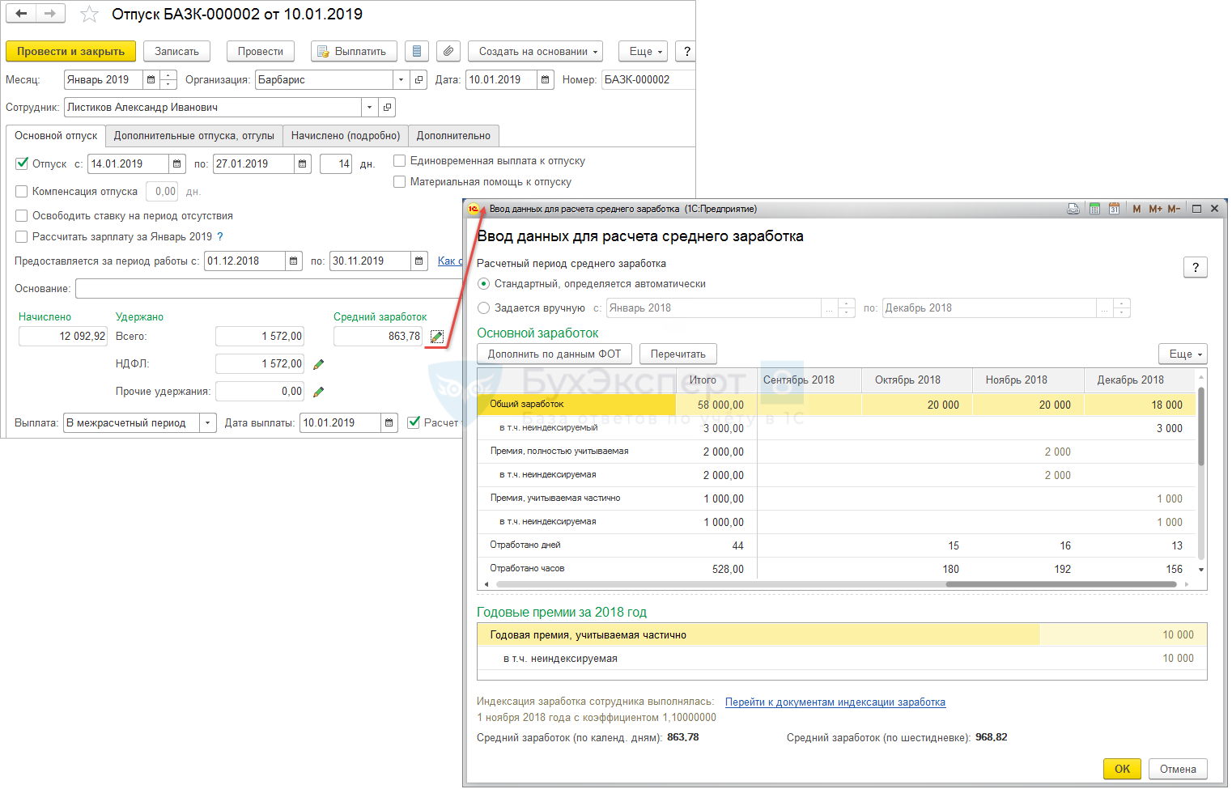Open attached files via paperclip icon
This screenshot has width=1232, height=789.
pyautogui.click(x=448, y=51)
